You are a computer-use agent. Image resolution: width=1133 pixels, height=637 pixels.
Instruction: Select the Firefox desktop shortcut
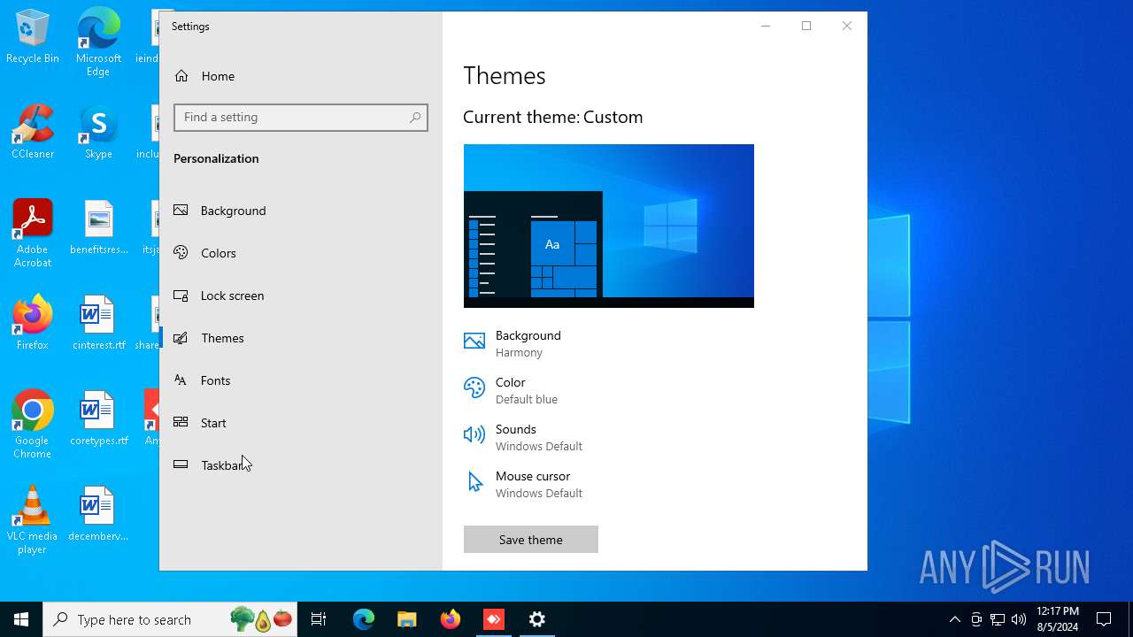click(33, 323)
